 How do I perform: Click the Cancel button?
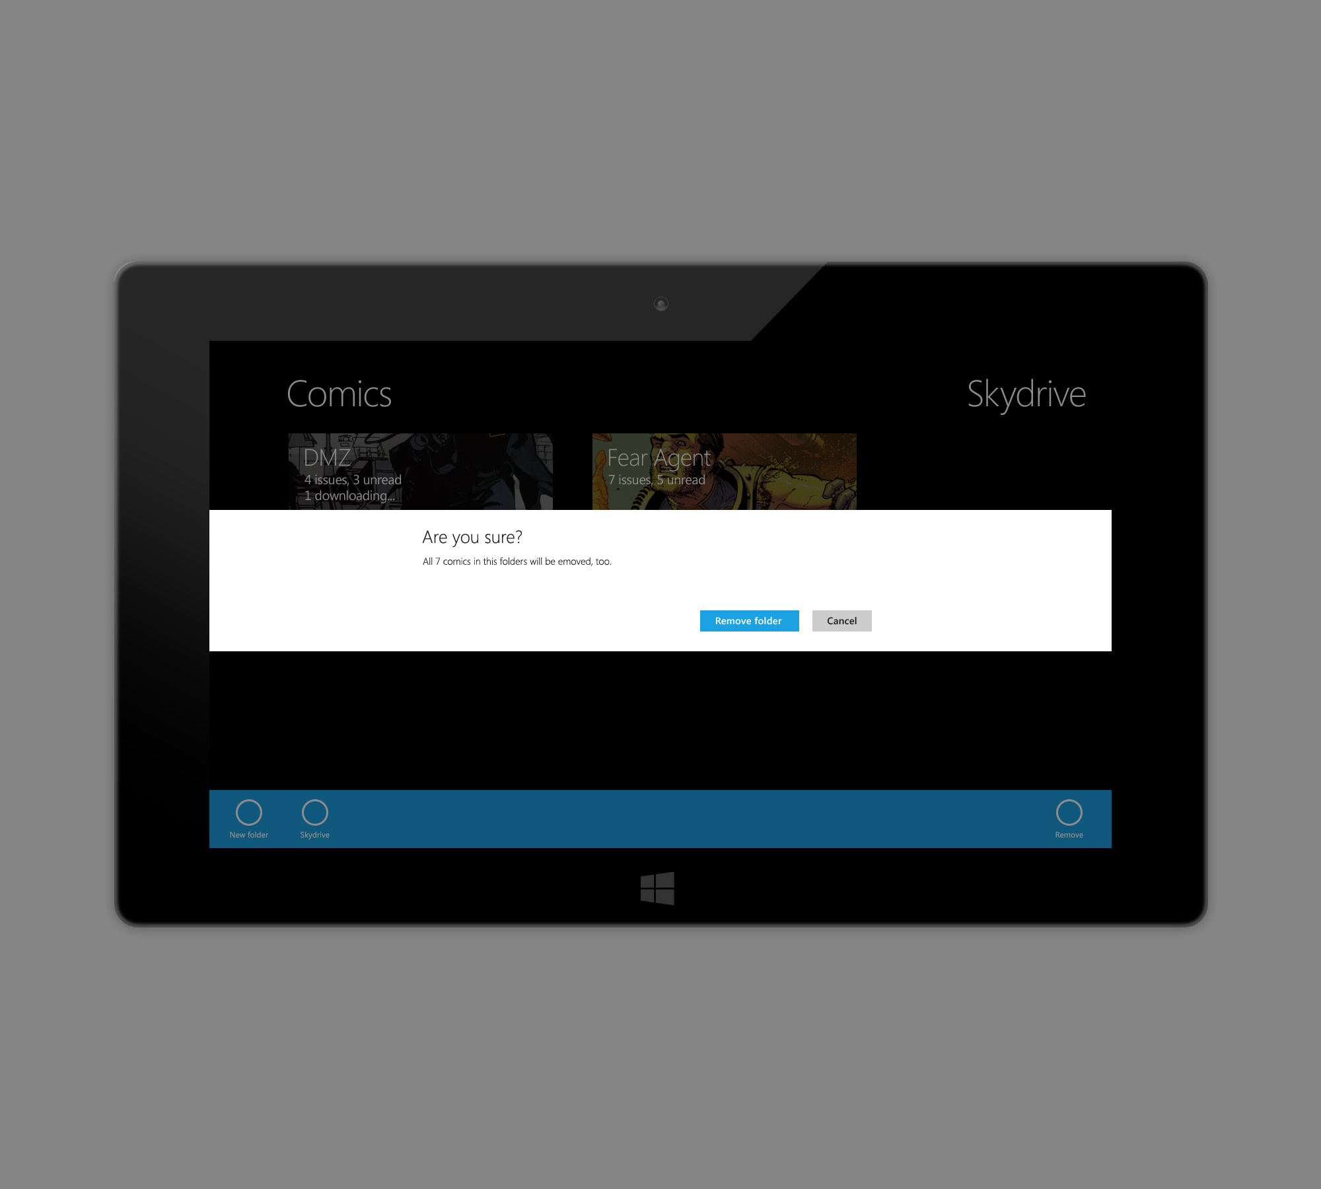(x=841, y=621)
